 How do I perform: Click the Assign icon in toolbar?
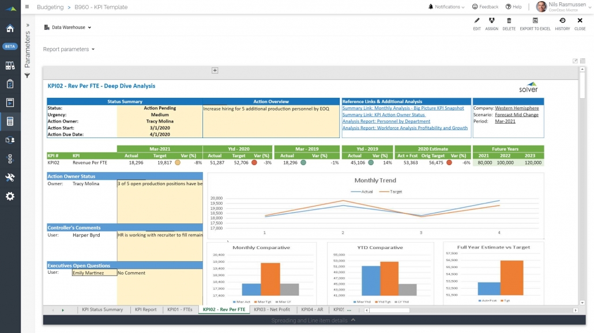pos(491,21)
